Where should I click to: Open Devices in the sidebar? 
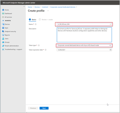(x=6, y=24)
